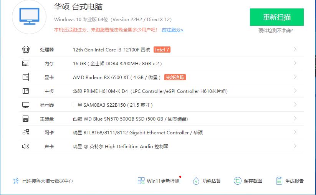
Task: Click the 处理器 label
Action: point(47,50)
